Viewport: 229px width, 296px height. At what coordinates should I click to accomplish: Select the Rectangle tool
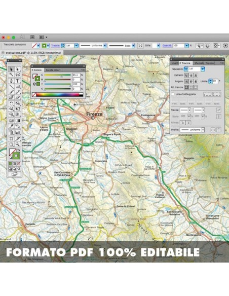click(x=17, y=86)
